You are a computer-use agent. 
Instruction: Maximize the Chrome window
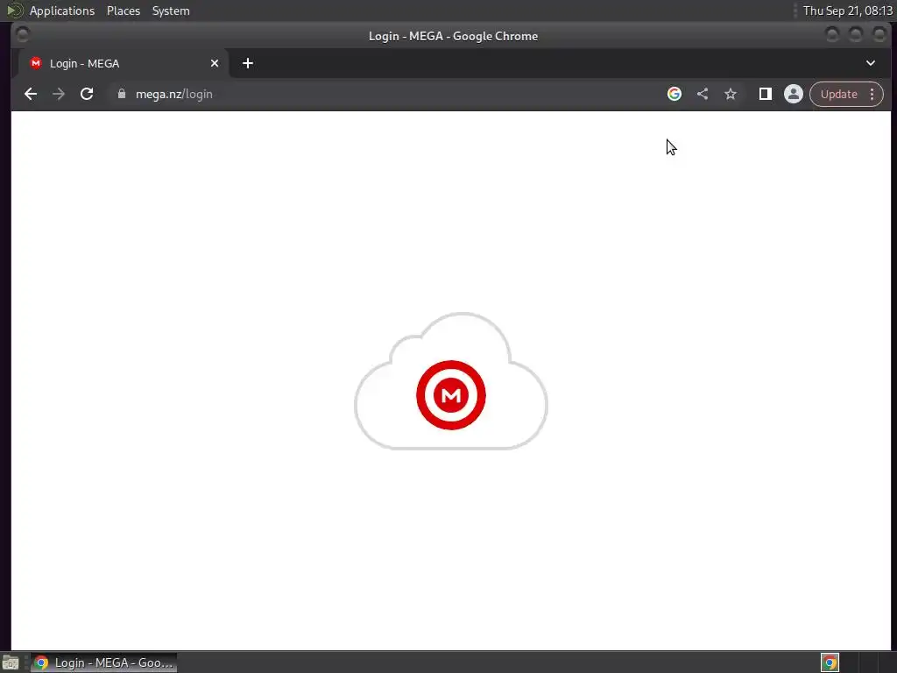[855, 35]
